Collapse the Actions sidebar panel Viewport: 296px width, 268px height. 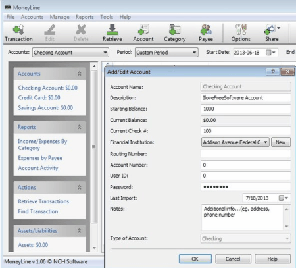[80, 187]
